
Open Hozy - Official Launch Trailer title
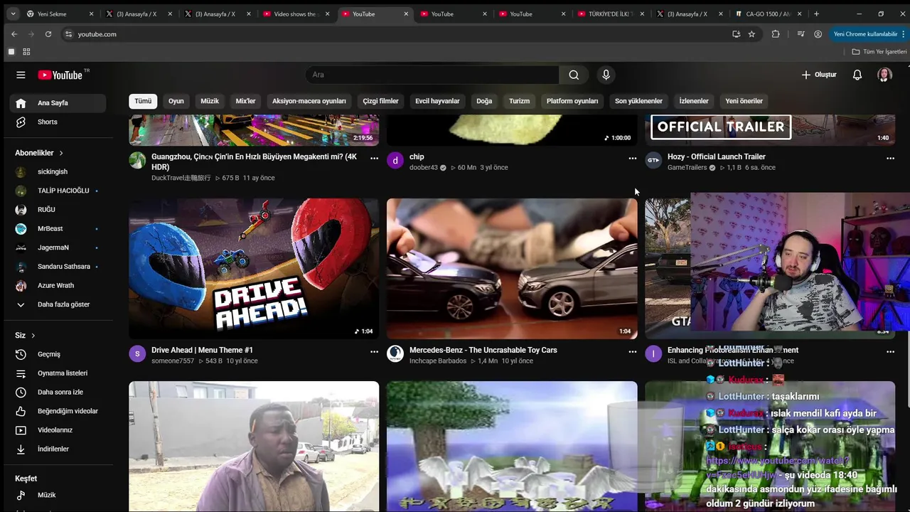(716, 156)
